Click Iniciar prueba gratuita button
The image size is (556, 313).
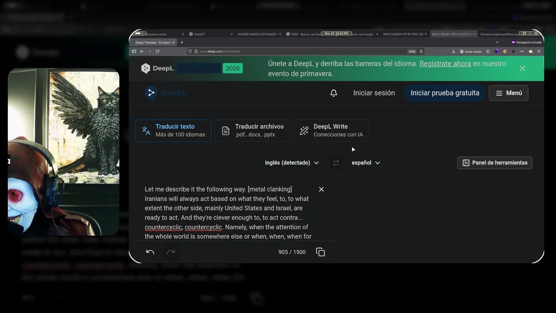pyautogui.click(x=445, y=93)
